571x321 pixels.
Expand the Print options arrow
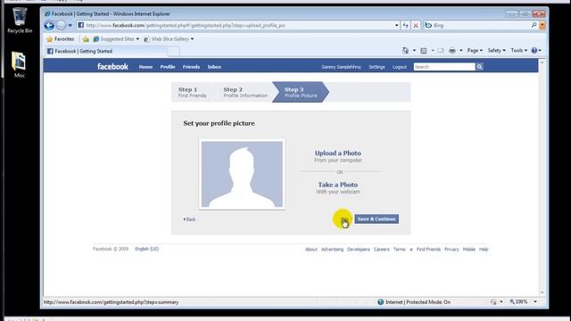tap(460, 51)
